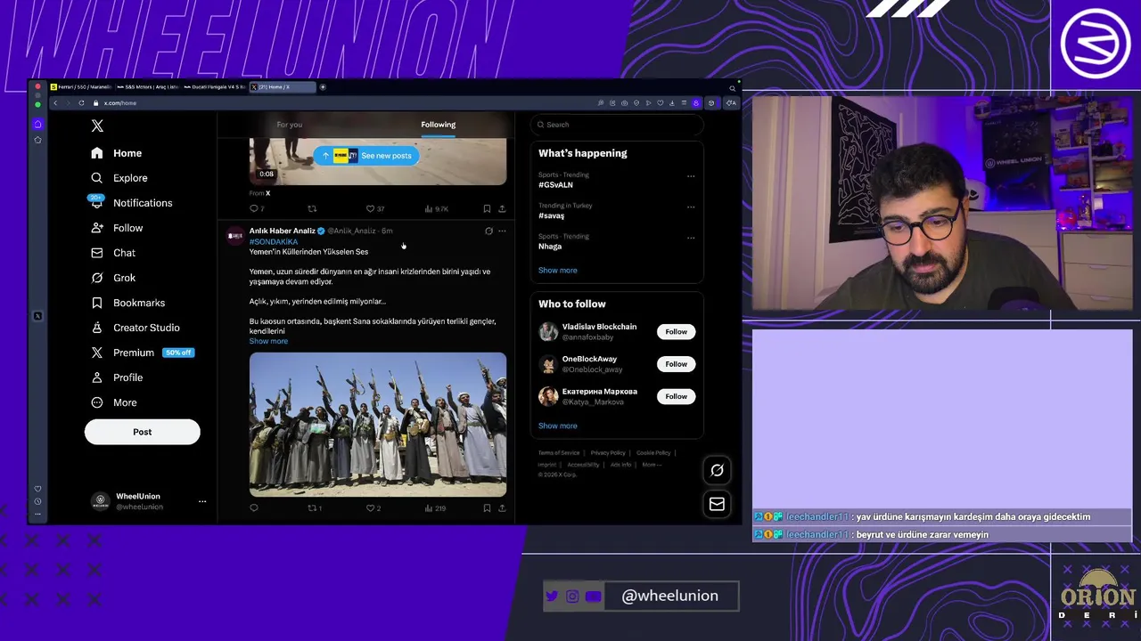Open Explore in the sidebar
Viewport: 1141px width, 641px height.
(x=119, y=178)
